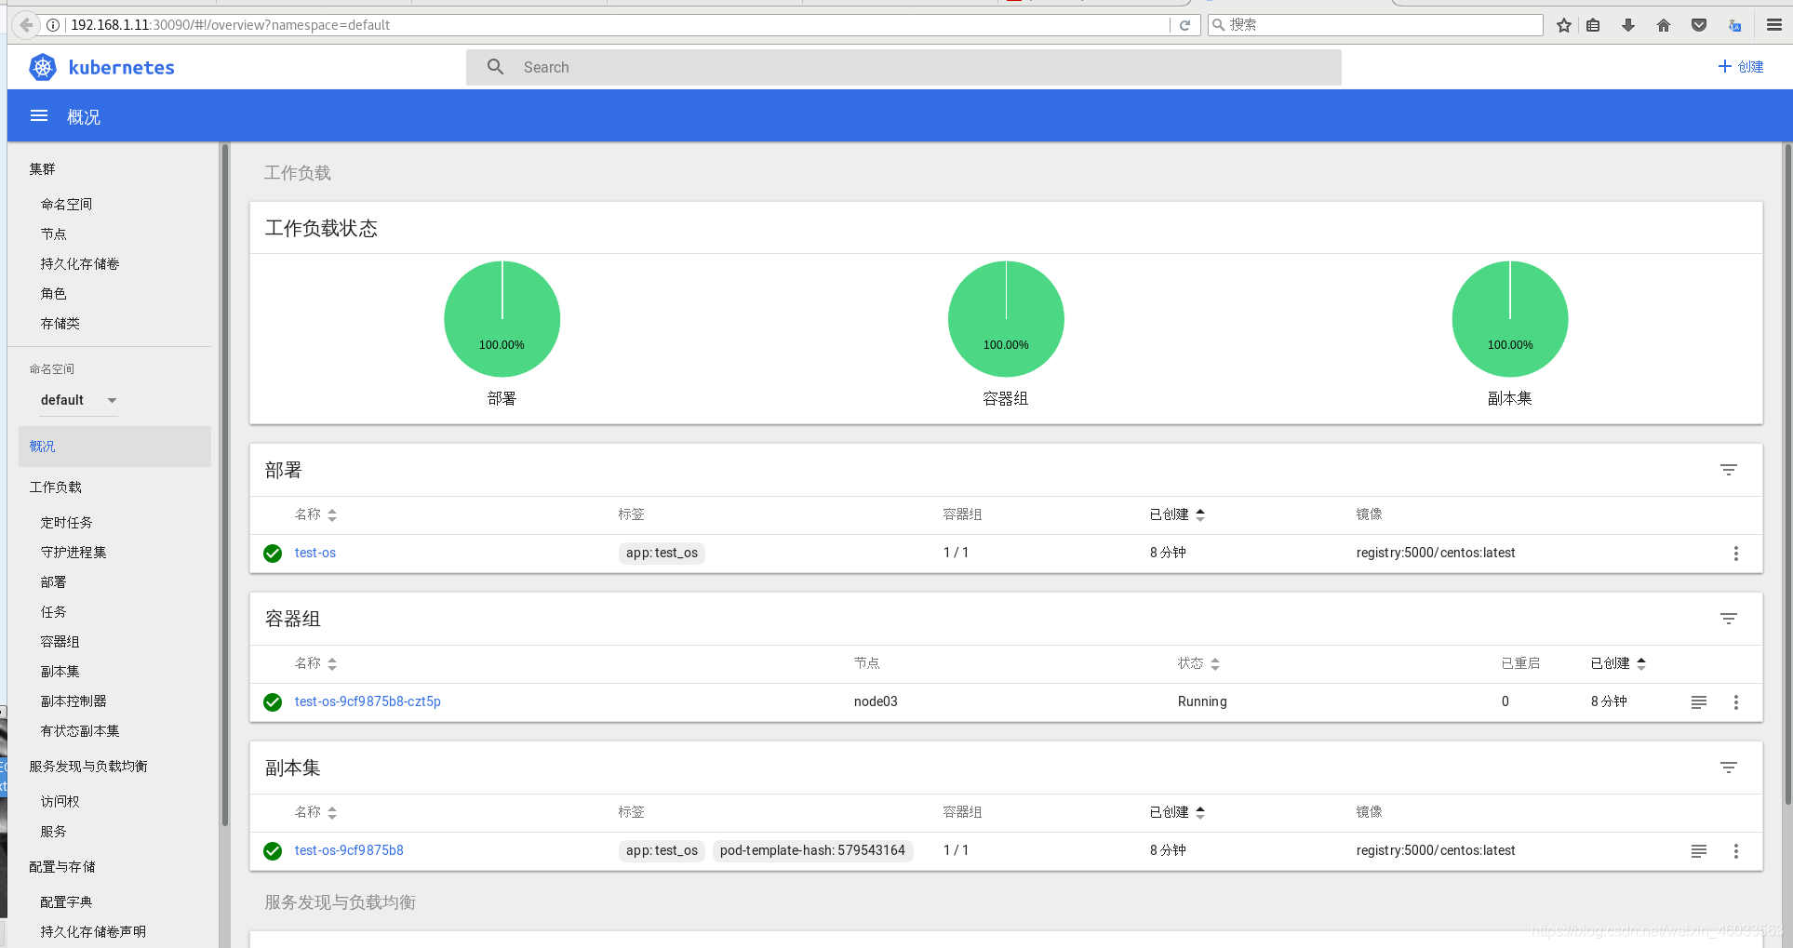
Task: Click the 工作负载 sidebar heading
Action: click(56, 487)
